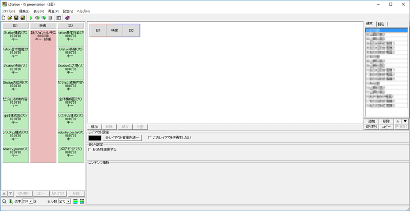The image size is (410, 211).
Task: Click the black layout background color swatch
Action: 95,138
